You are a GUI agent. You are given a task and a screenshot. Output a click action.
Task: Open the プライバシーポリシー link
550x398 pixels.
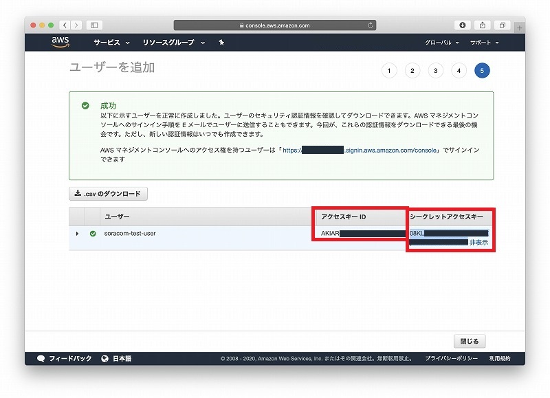click(451, 358)
